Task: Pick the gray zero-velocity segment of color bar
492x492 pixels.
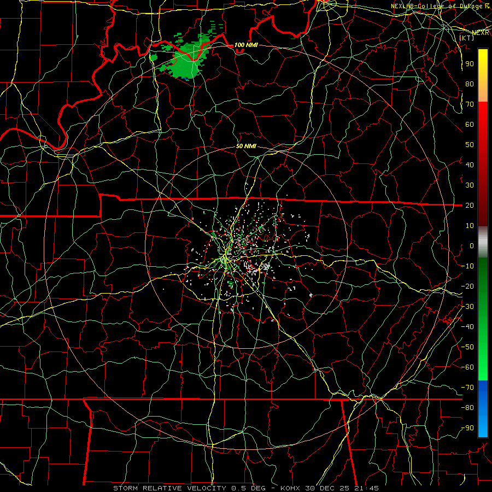Action: [483, 242]
